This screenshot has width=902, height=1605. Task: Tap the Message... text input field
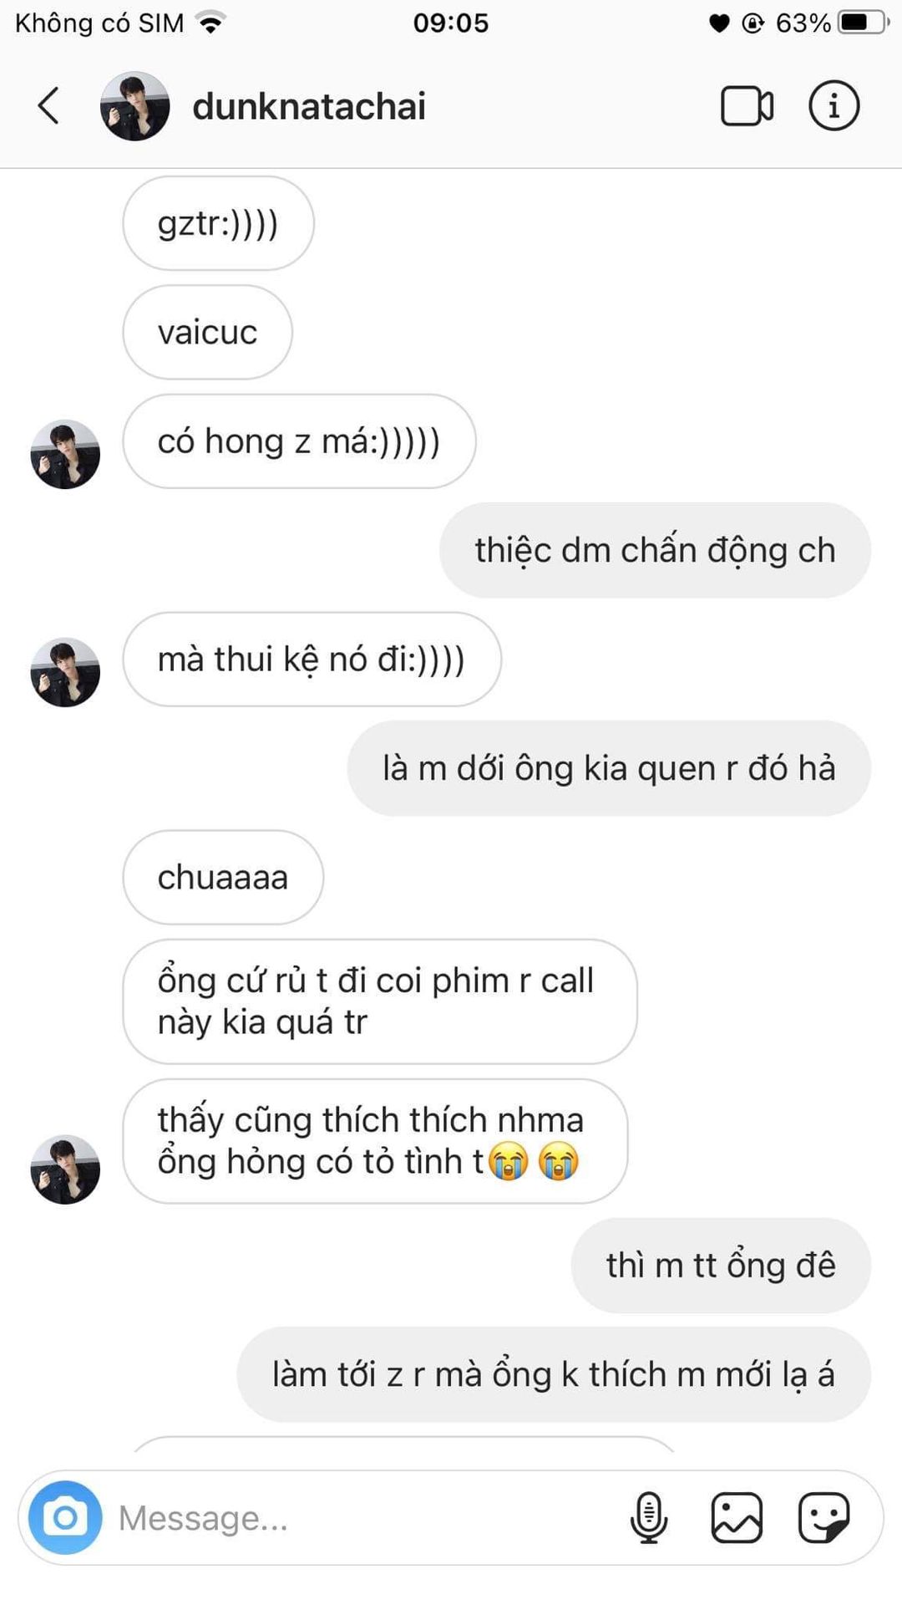click(x=359, y=1517)
